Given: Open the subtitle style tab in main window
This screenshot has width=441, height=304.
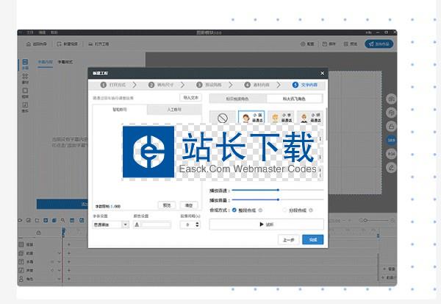Looking at the screenshot, I should pyautogui.click(x=65, y=62).
